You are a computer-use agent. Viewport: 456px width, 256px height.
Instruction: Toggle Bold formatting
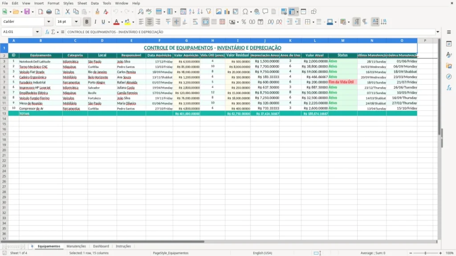tap(87, 22)
